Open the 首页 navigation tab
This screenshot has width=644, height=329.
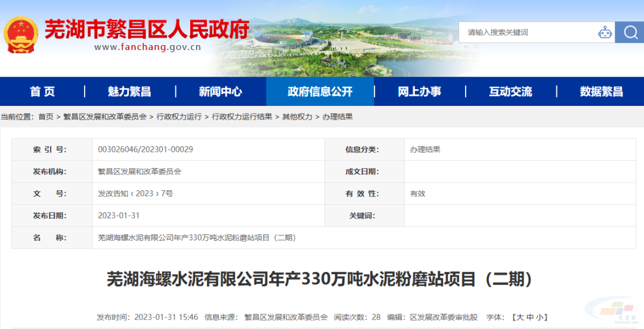tap(42, 92)
